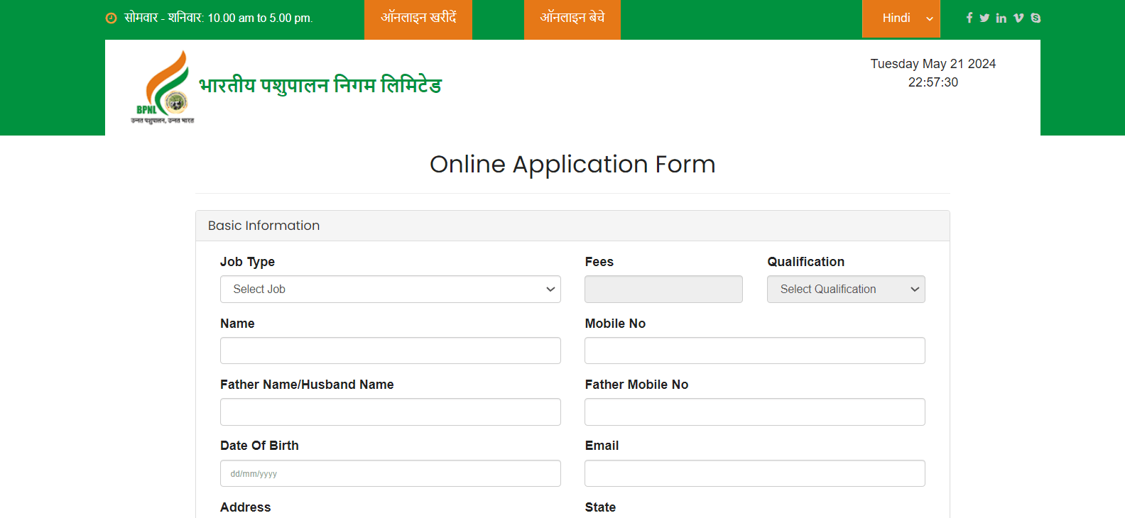The image size is (1125, 518).
Task: Click the Basic Information panel header
Action: [x=572, y=226]
